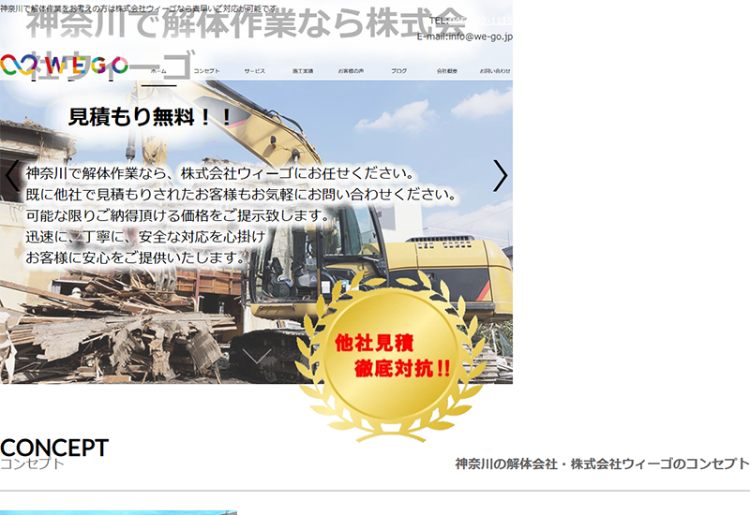This screenshot has height=515, width=750.
Task: Click the 見積もり無料！！ headline
Action: [151, 117]
